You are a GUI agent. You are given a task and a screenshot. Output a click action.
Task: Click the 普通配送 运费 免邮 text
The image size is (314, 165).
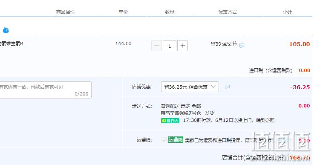181,106
